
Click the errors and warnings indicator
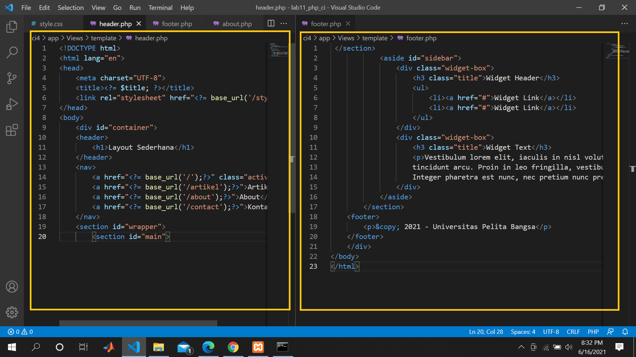click(x=21, y=332)
